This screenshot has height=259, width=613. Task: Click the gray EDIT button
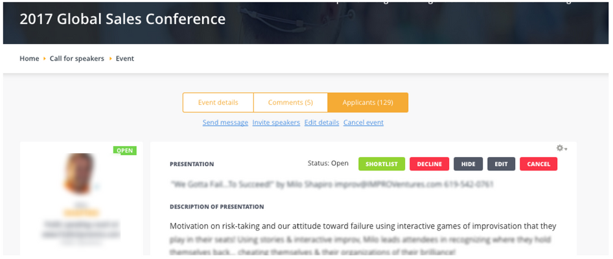pos(501,164)
